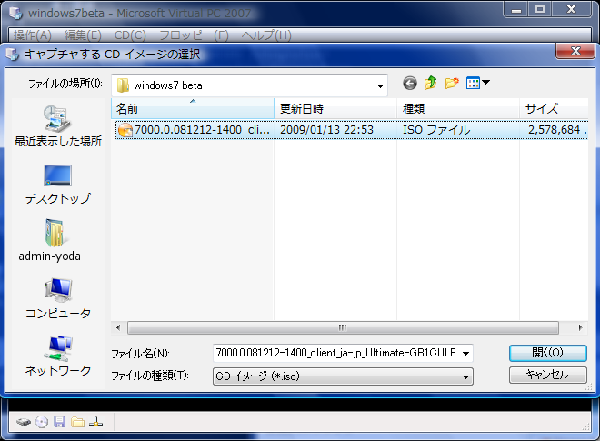600x441 pixels.
Task: Open CD(C) menu in Virtual PC window
Action: (x=130, y=35)
